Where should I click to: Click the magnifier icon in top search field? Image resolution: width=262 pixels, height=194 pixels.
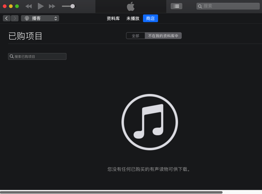[200, 6]
